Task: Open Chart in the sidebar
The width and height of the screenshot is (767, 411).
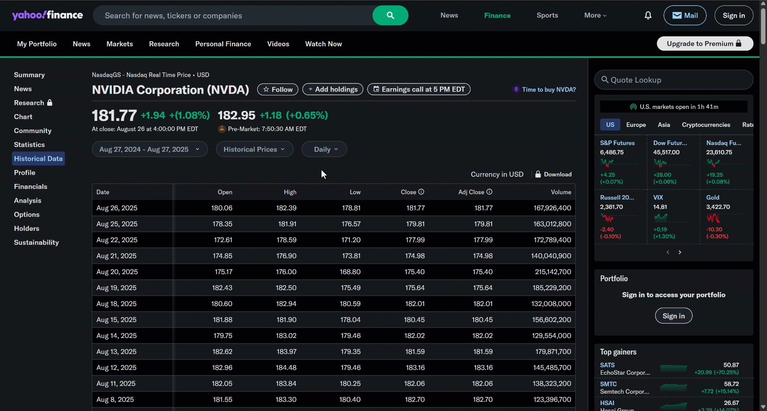Action: click(23, 117)
